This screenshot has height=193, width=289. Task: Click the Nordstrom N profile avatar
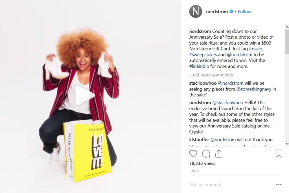point(196,12)
